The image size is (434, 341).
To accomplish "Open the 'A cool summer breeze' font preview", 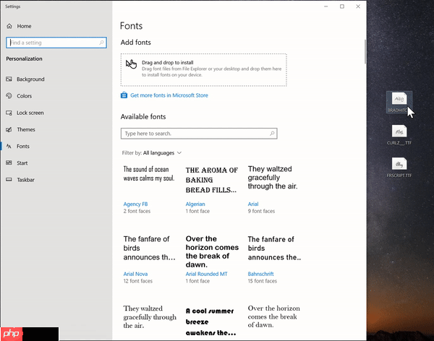I will pyautogui.click(x=211, y=322).
